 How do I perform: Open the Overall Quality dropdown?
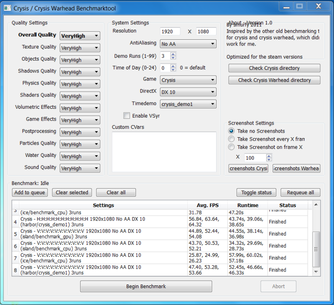[80, 36]
